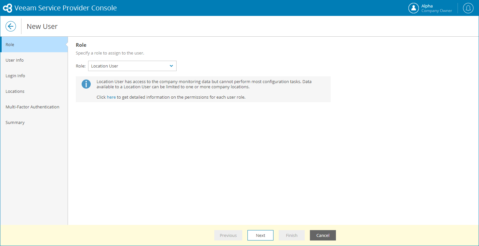This screenshot has width=479, height=246.
Task: Open the Location User role combo box
Action: coord(132,66)
